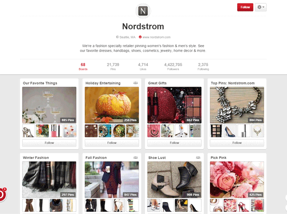Click the red Follow button at top
The height and width of the screenshot is (214, 287).
click(245, 7)
